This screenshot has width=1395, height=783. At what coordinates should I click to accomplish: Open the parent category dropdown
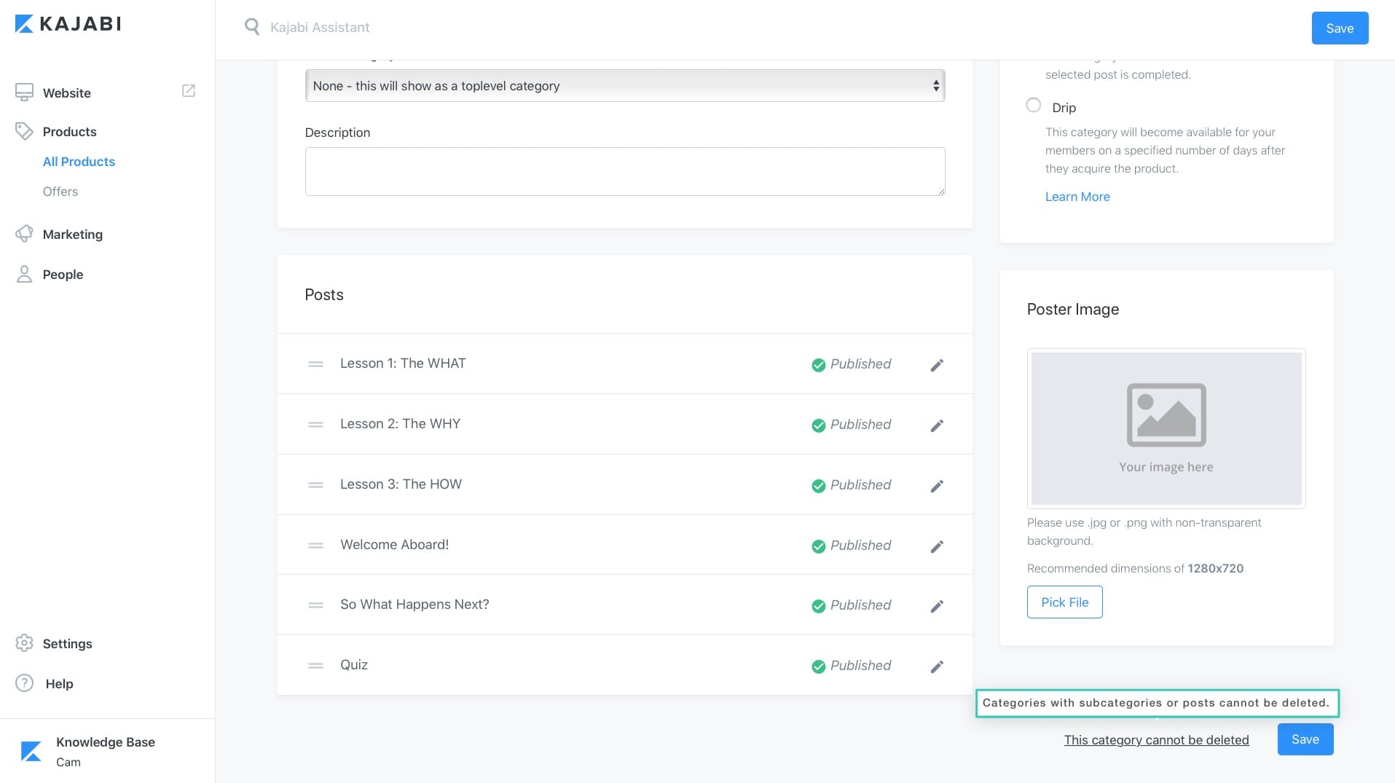coord(624,86)
